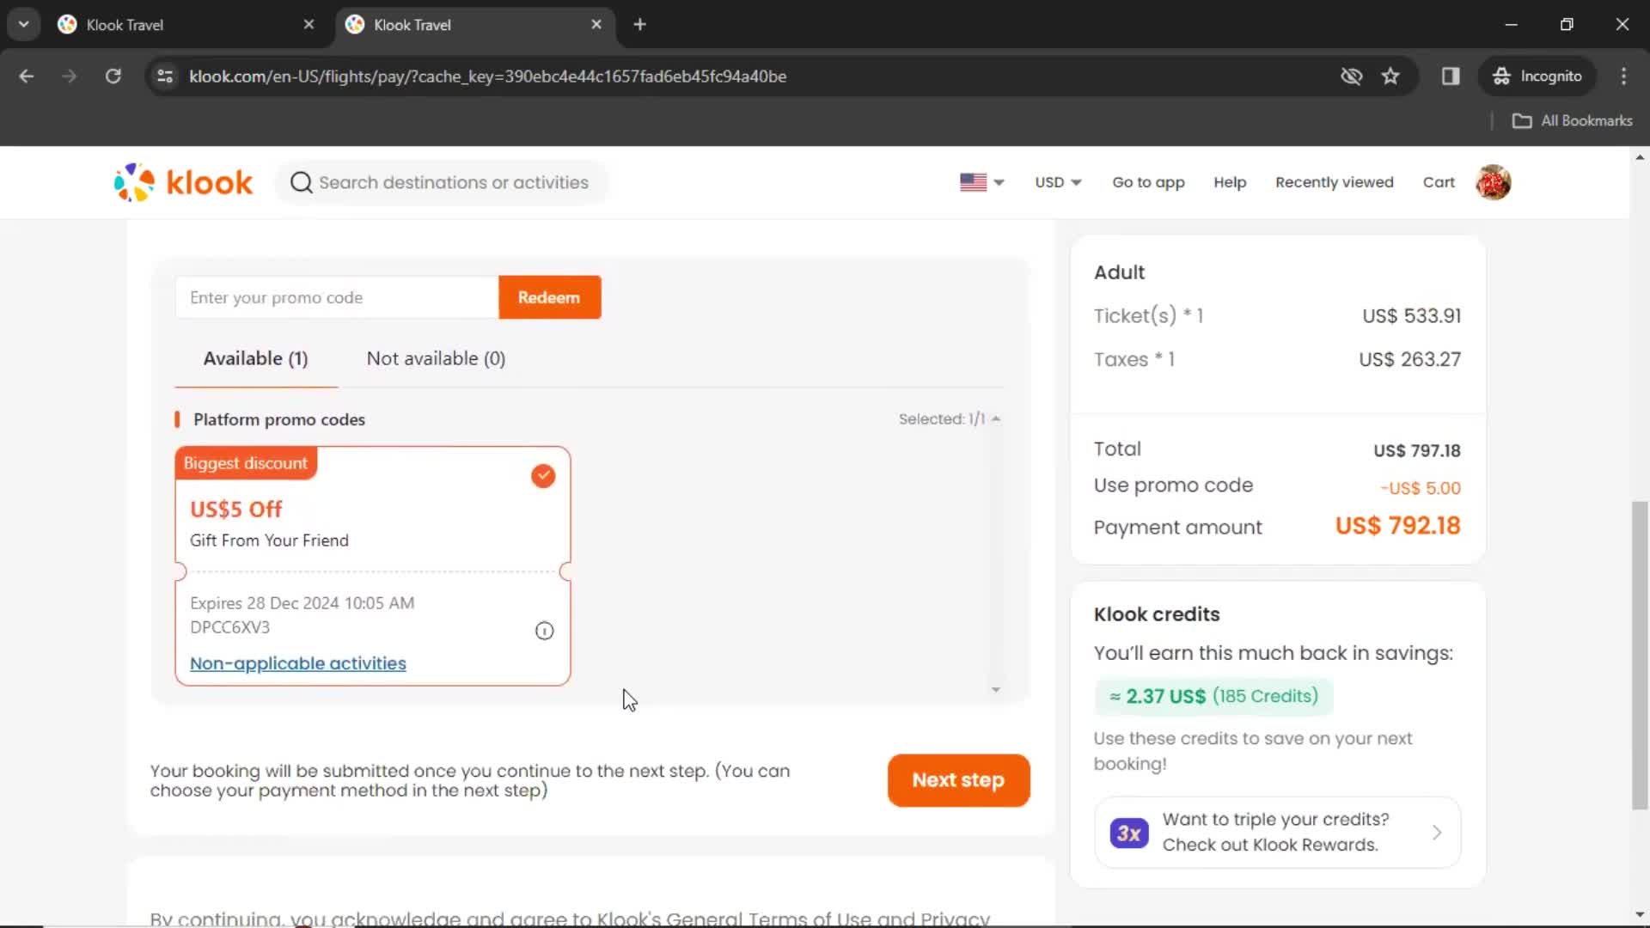Click the cart icon
1650x928 pixels.
1439,182
